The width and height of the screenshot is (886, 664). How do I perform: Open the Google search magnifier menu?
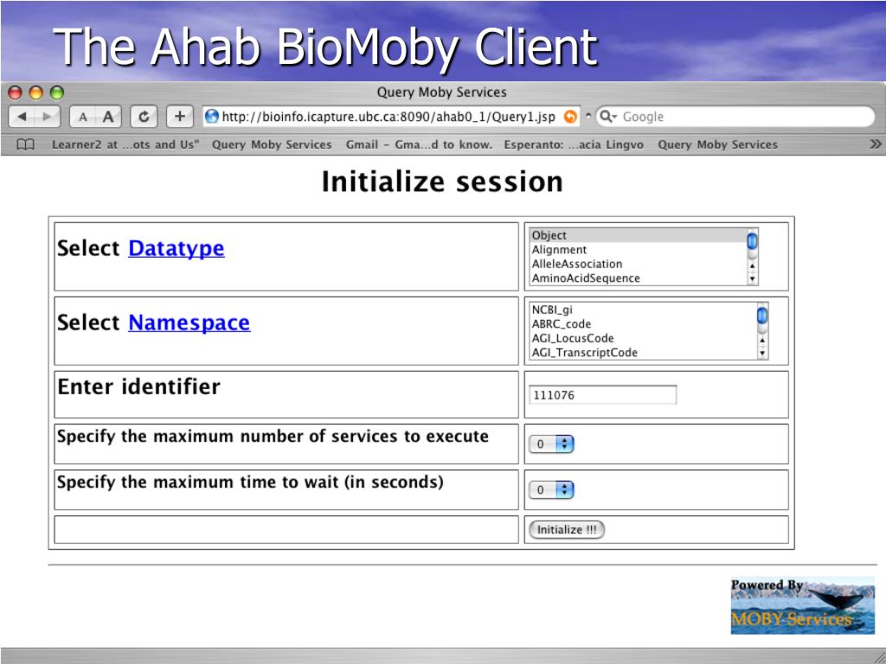(608, 117)
